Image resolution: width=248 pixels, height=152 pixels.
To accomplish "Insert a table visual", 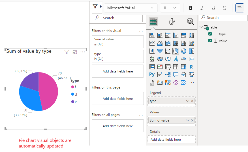I will (176, 67).
